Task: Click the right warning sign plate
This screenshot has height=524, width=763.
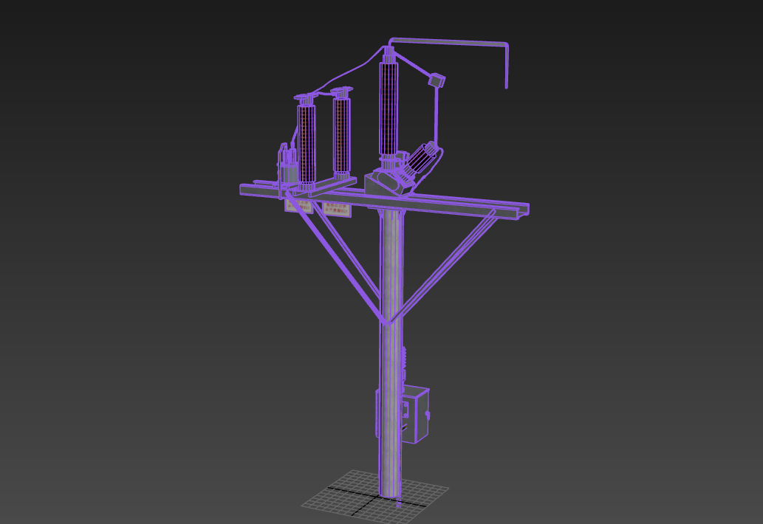Action: click(337, 209)
